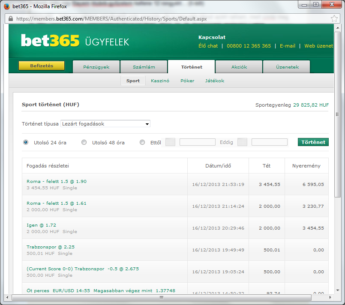345x305 pixels.
Task: Open the Akciók tab
Action: point(239,67)
